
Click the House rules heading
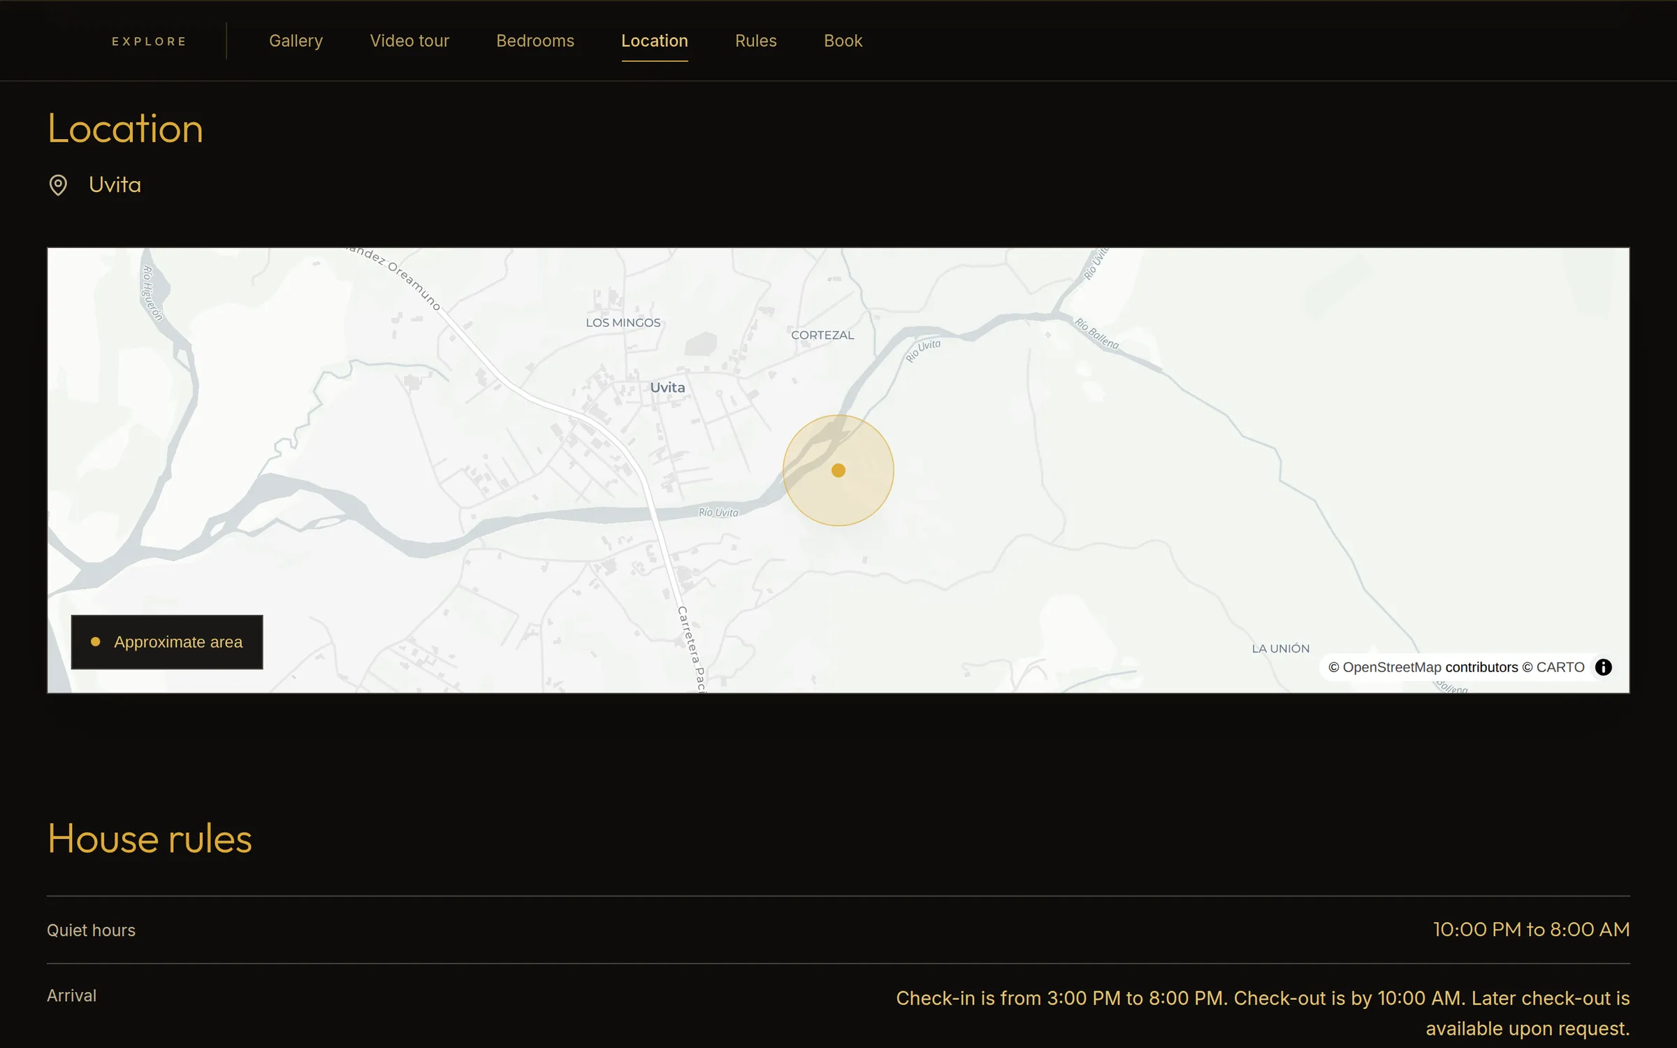pyautogui.click(x=150, y=838)
